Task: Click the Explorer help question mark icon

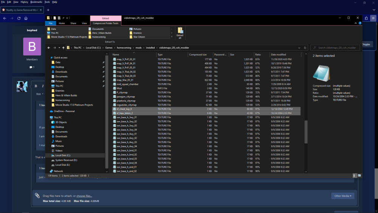Action: 359,23
